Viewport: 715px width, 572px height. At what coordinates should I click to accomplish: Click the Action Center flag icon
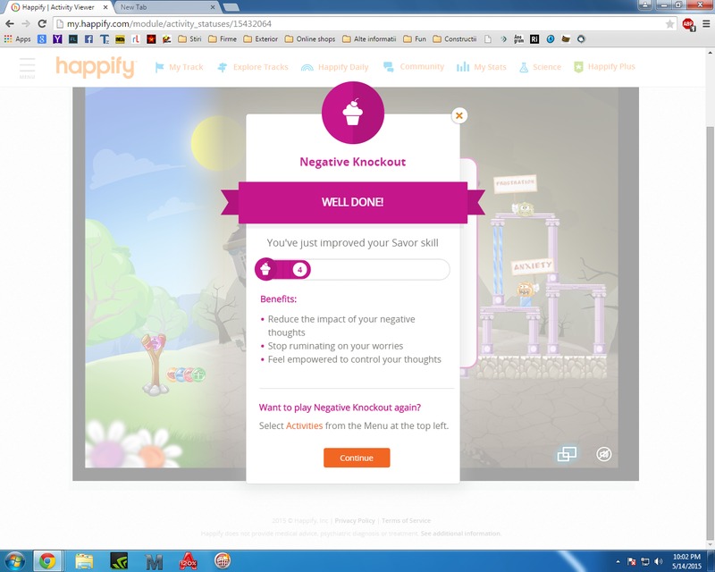(x=632, y=561)
